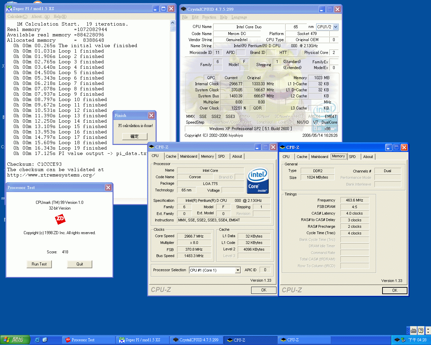Switch to About tab in left CPU-Z
431x345 pixels.
[x=237, y=157]
